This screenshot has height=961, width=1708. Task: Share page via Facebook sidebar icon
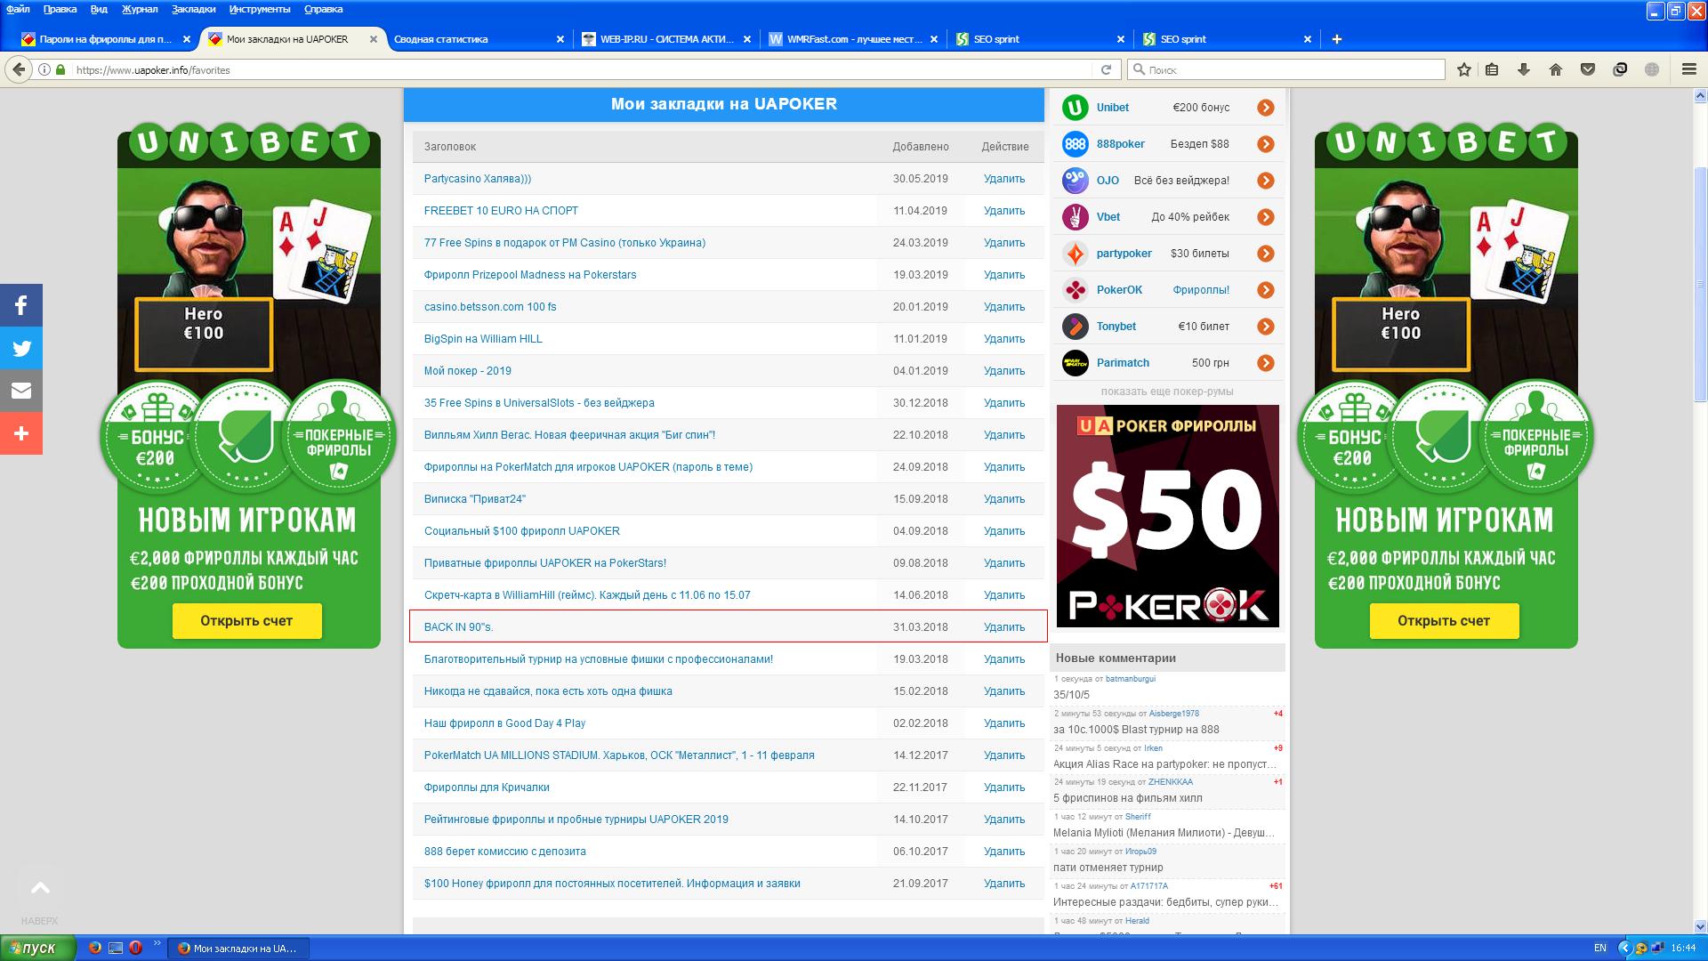[x=21, y=305]
